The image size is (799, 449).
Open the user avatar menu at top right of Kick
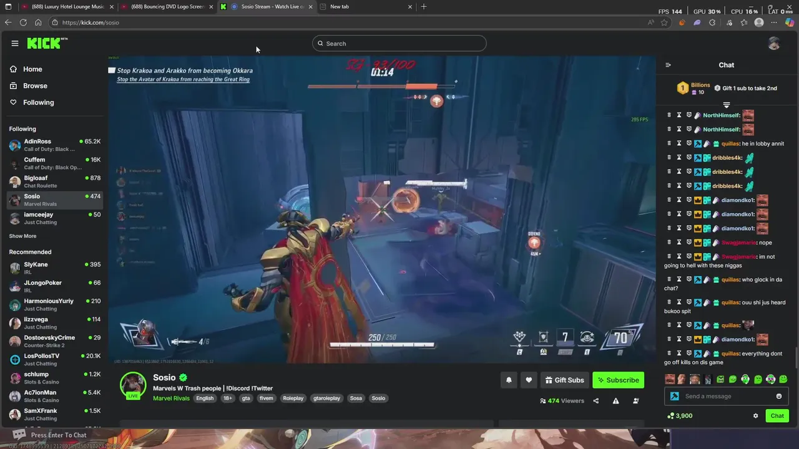[x=774, y=44]
